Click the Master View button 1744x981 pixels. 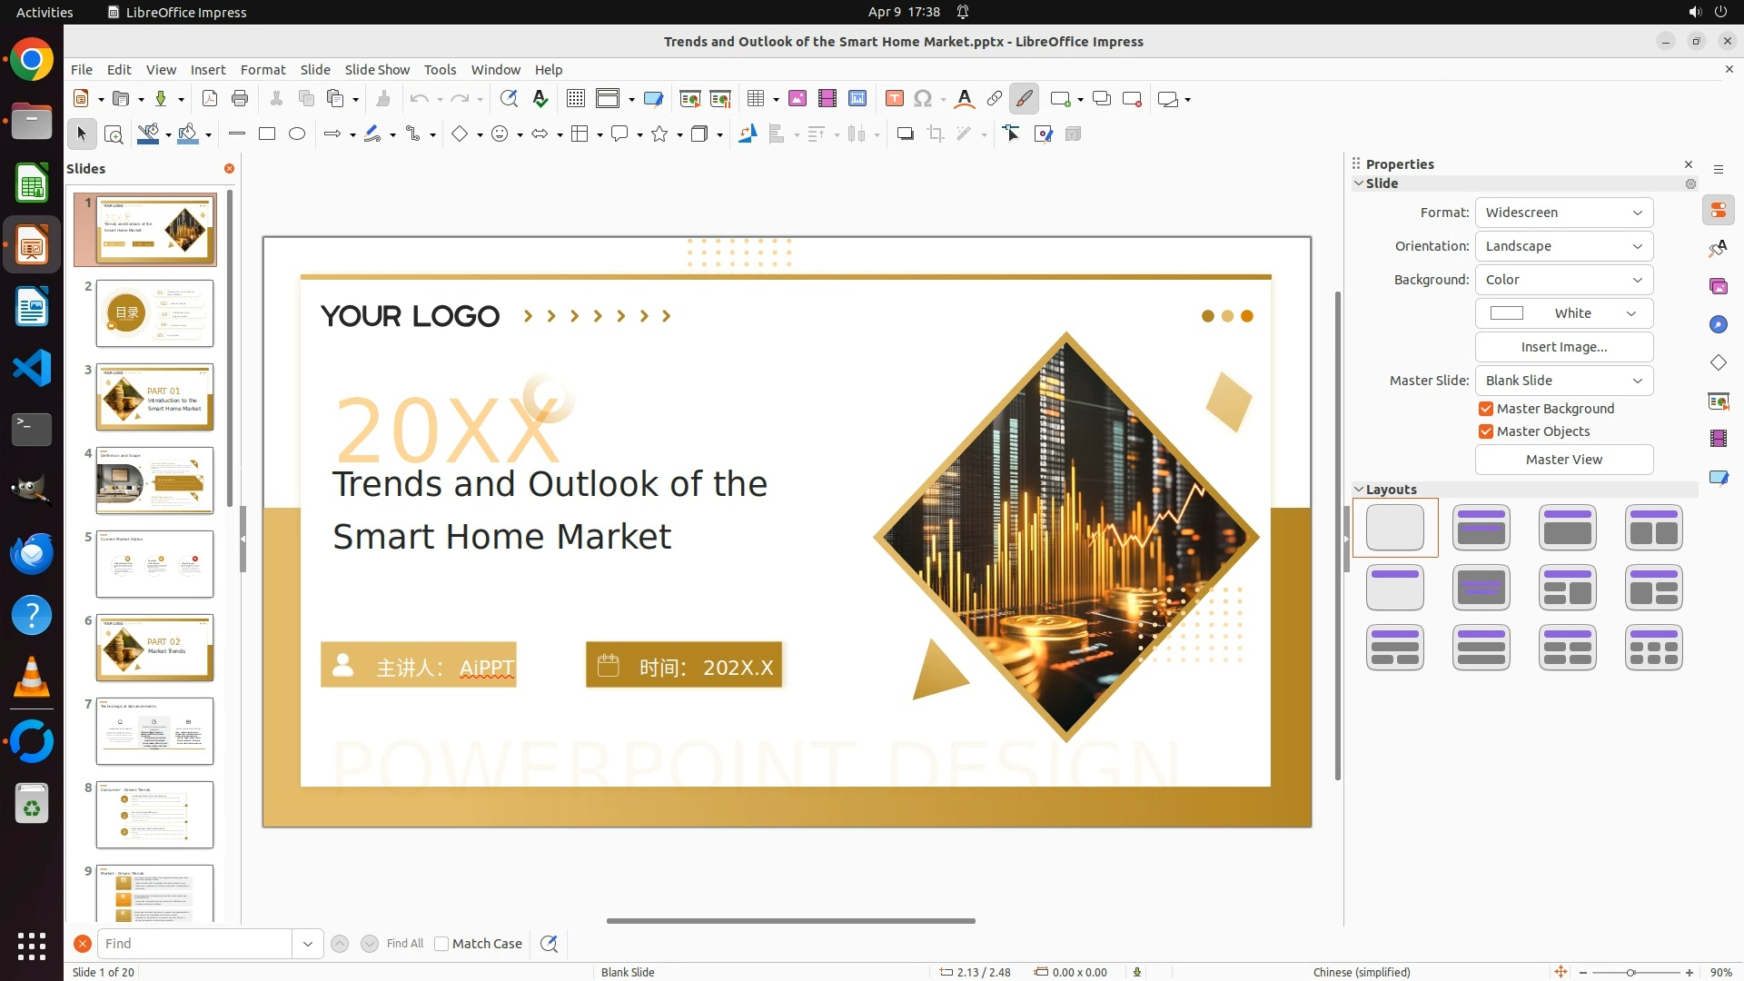tap(1563, 460)
